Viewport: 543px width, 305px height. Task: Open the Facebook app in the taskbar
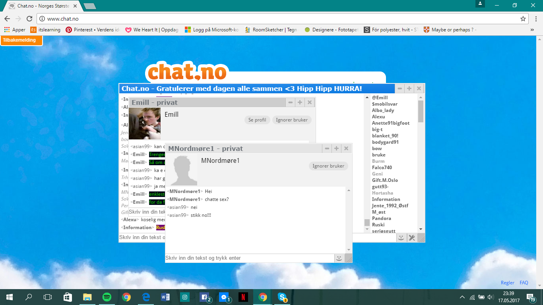point(205,297)
